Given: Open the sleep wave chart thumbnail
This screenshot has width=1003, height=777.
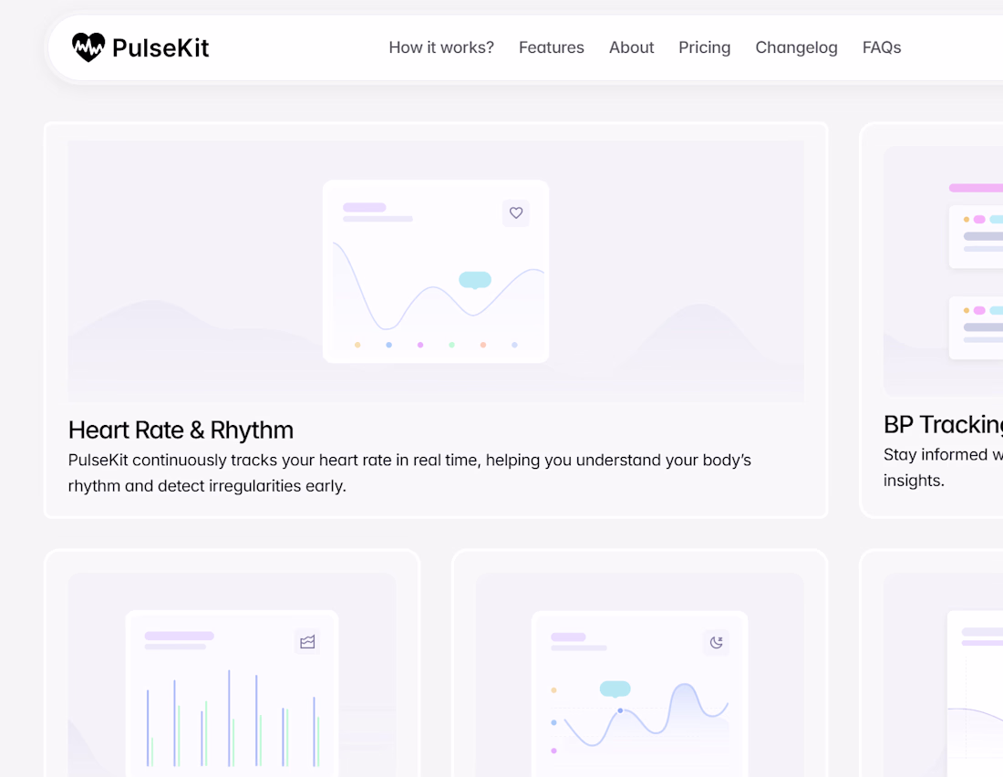Looking at the screenshot, I should click(640, 695).
